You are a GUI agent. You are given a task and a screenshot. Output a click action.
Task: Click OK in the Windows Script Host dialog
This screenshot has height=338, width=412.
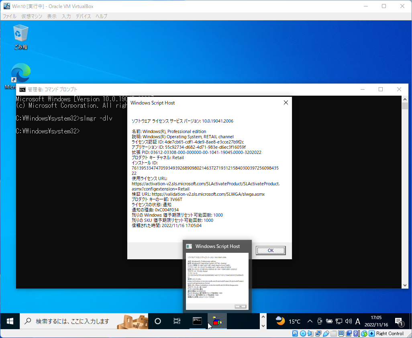[x=270, y=250]
